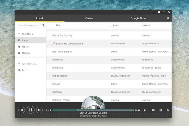Share on Twitter icon
Screen dimensions: 189x126
point(168,110)
